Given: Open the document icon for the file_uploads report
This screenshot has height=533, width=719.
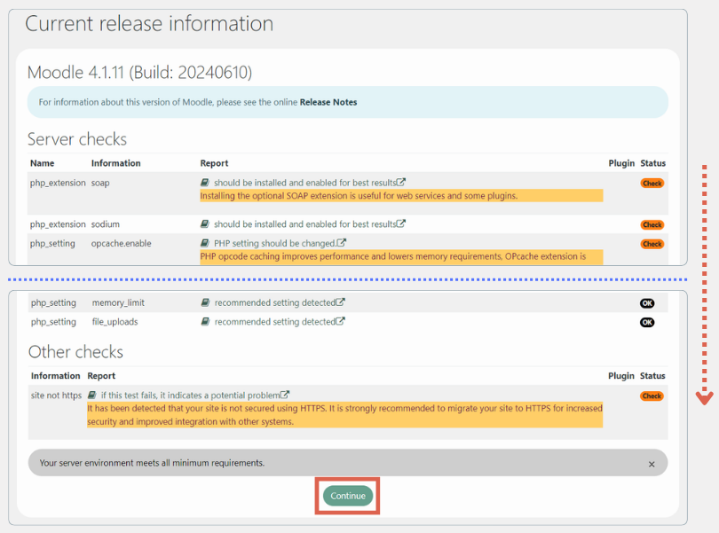Looking at the screenshot, I should coord(205,321).
